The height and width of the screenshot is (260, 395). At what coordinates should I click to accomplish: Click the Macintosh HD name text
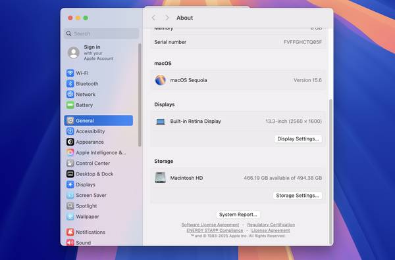186,178
